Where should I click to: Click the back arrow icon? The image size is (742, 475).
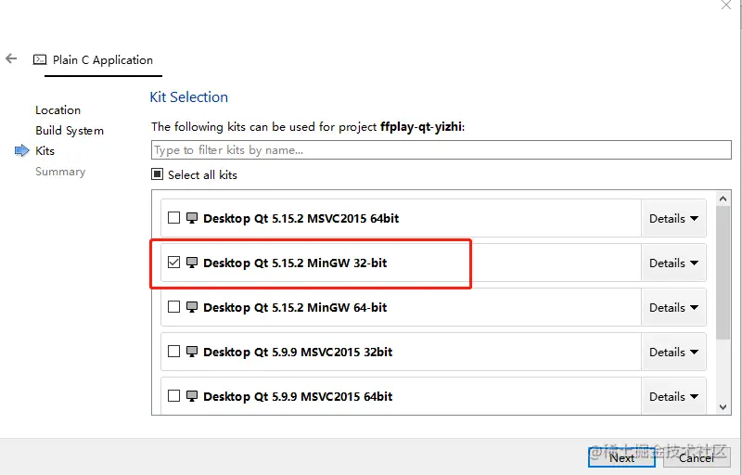click(11, 58)
